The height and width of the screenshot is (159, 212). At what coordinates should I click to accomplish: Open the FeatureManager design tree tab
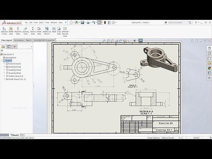point(3,47)
